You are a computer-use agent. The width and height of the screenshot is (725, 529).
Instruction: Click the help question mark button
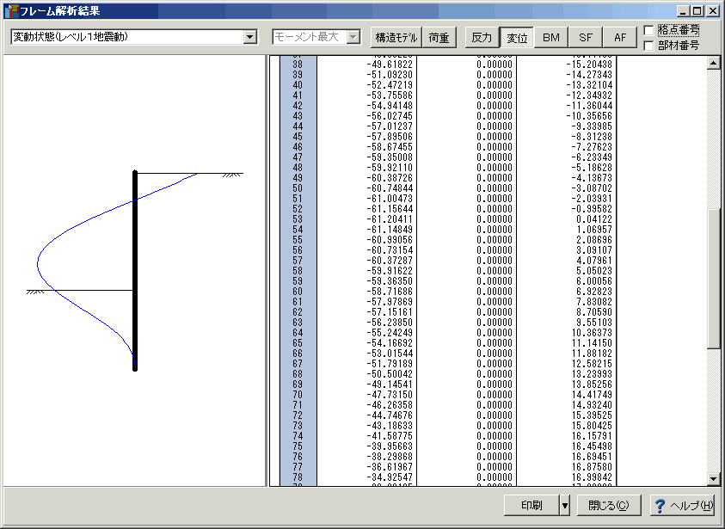click(x=684, y=505)
